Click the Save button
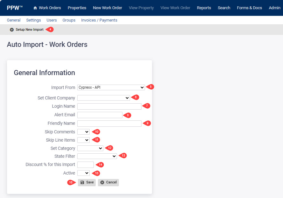This screenshot has height=198, width=283. coord(87,182)
